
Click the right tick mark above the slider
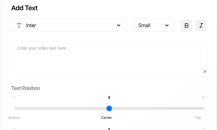coord(204,98)
